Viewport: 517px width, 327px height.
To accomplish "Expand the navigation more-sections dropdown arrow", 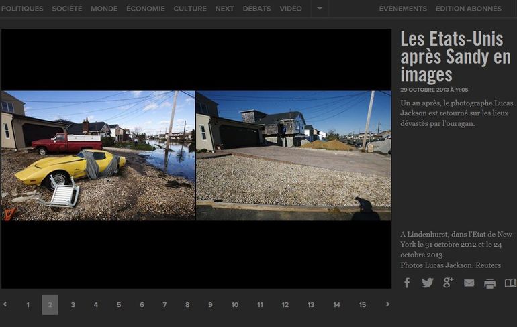I will click(320, 9).
